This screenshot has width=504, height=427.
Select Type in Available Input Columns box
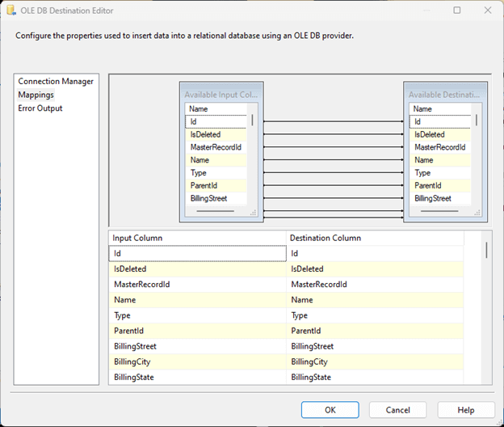click(x=216, y=173)
